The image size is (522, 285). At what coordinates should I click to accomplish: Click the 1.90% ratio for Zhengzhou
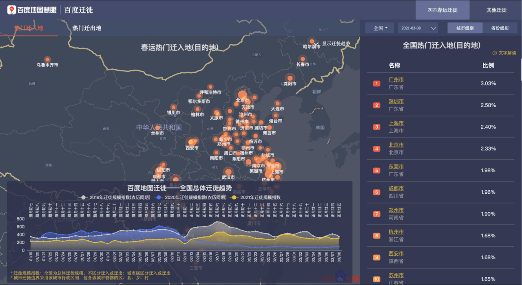coord(488,214)
